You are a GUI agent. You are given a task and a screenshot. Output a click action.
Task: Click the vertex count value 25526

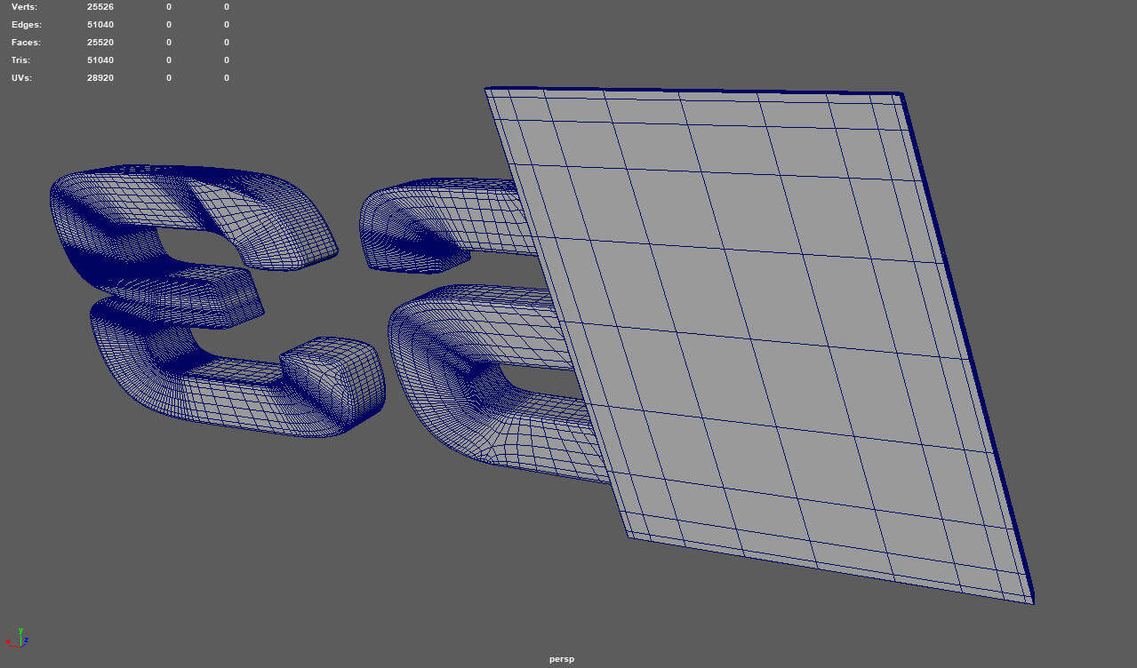(x=100, y=7)
